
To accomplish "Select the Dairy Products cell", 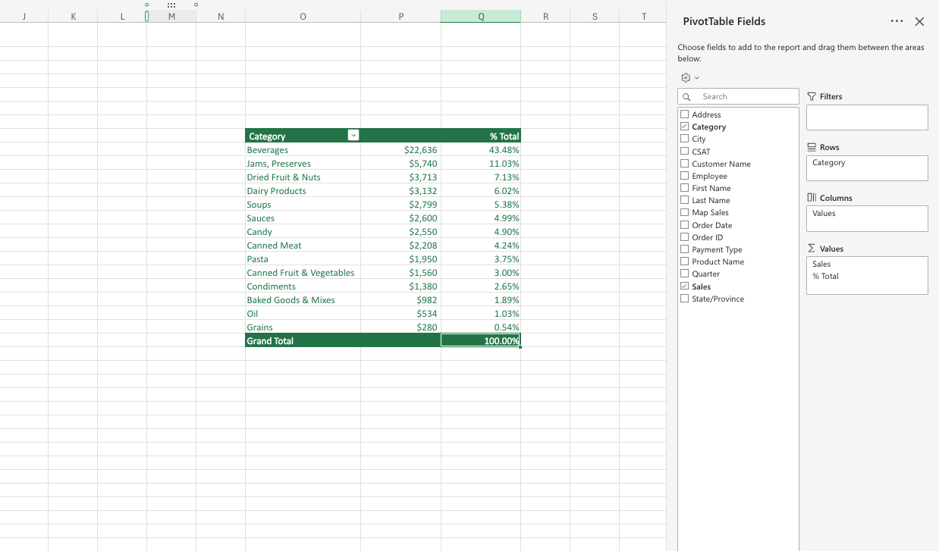I will [x=303, y=191].
